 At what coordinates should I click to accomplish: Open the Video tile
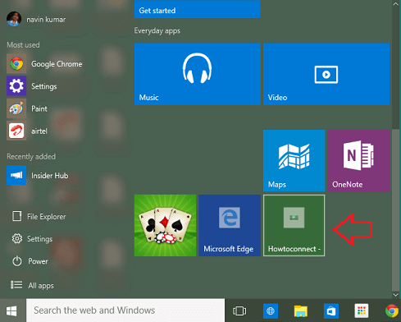326,74
